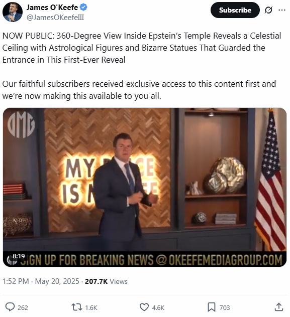Subscribe to James O'Keefe

coord(235,10)
